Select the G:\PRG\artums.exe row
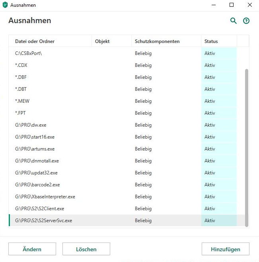Viewport: 259px width, 262px height. click(x=127, y=149)
